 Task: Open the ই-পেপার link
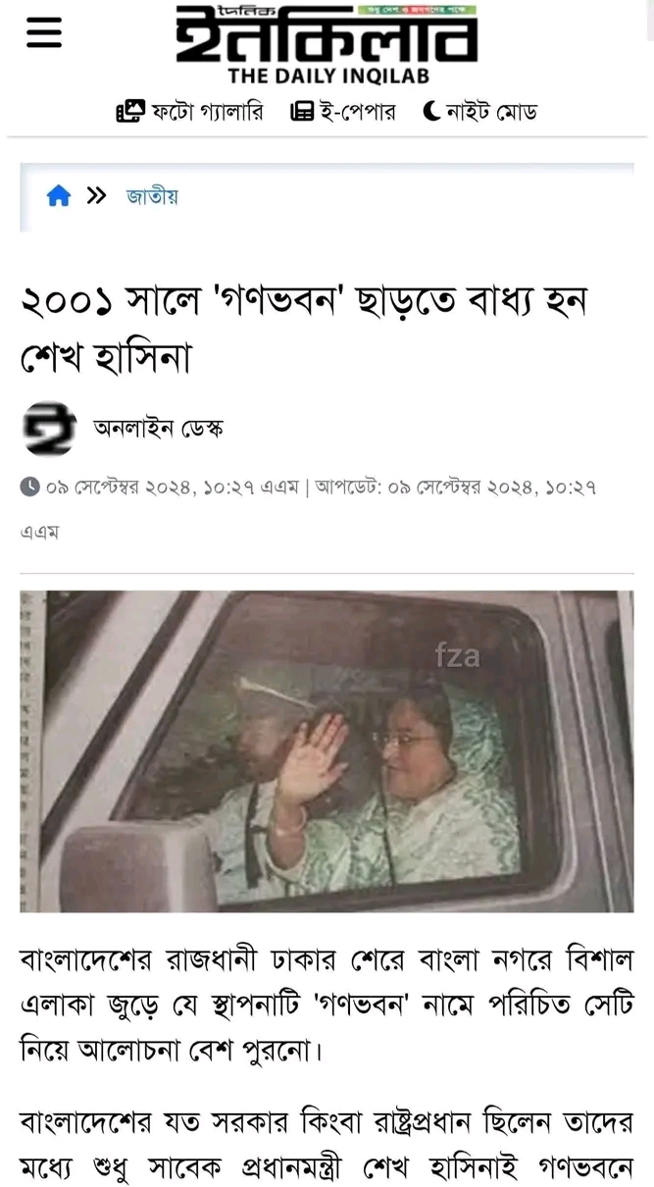357,112
